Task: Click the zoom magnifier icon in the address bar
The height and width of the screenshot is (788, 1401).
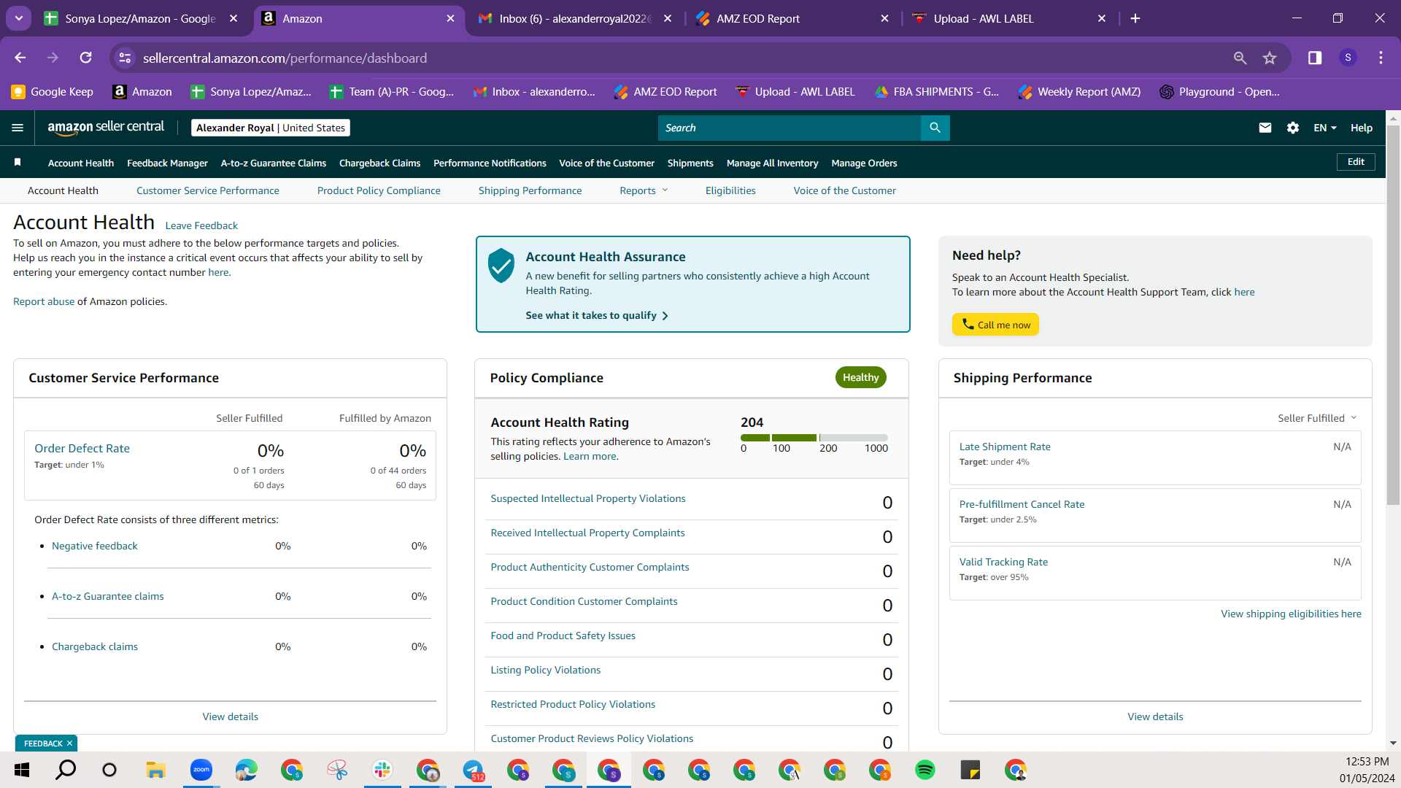Action: [x=1240, y=58]
